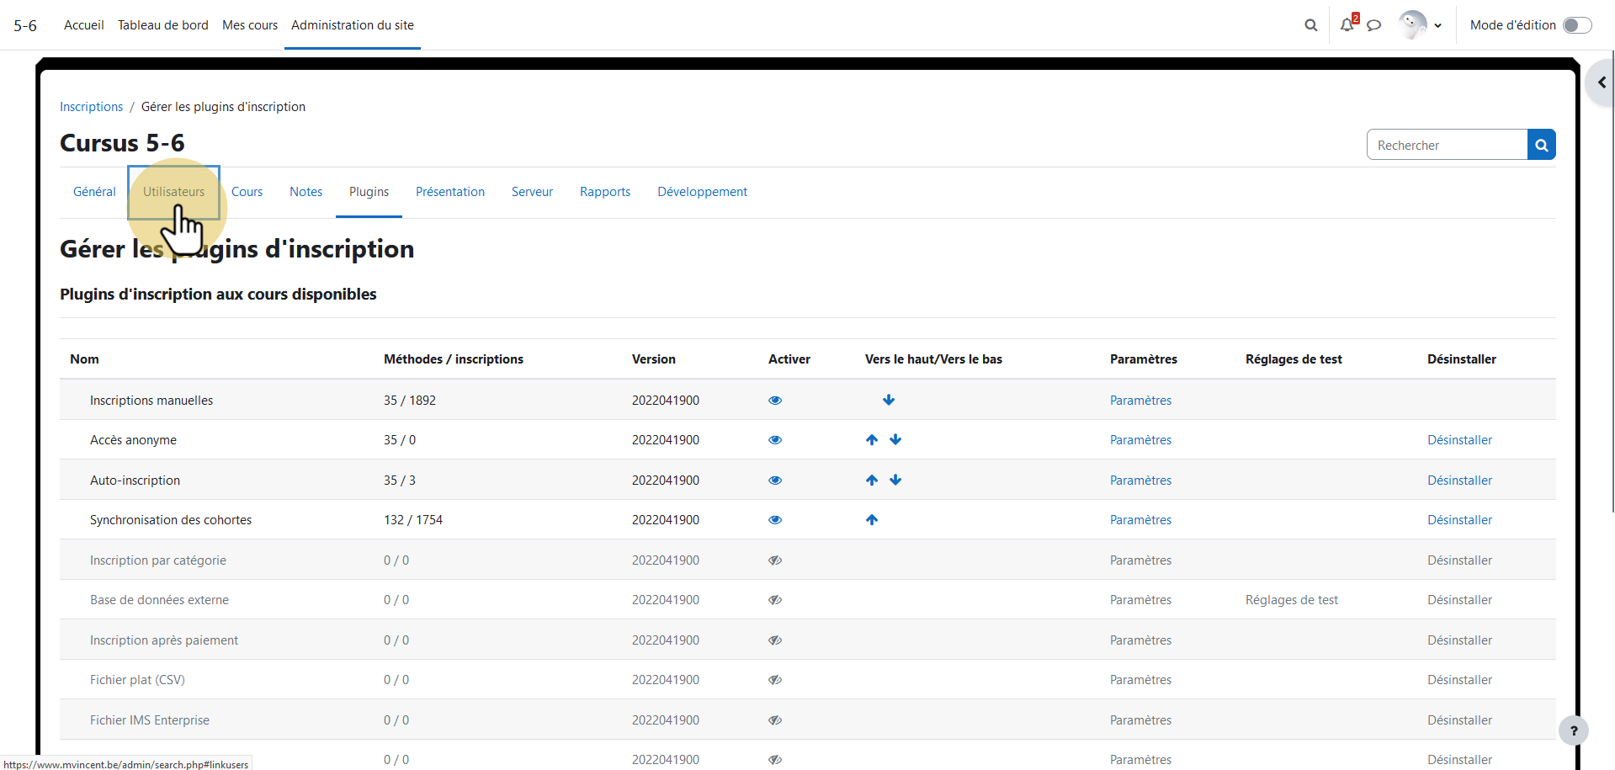Open Paramètres for Inscription après paiement
Image resolution: width=1615 pixels, height=770 pixels.
pos(1140,640)
